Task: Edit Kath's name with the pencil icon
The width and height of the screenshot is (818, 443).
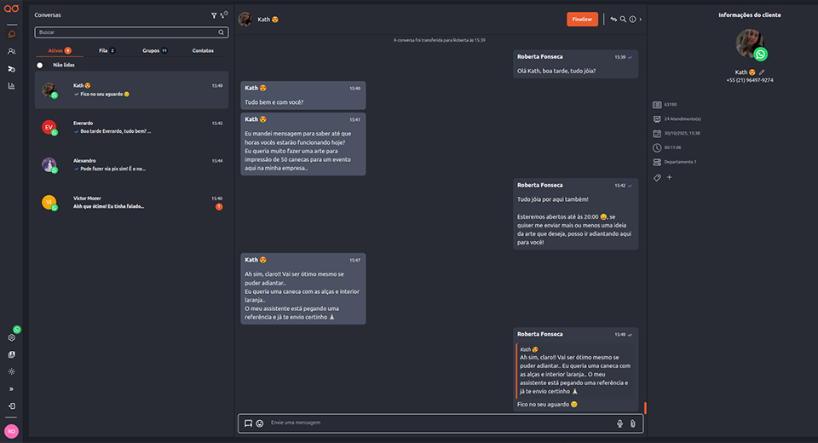Action: pos(762,72)
